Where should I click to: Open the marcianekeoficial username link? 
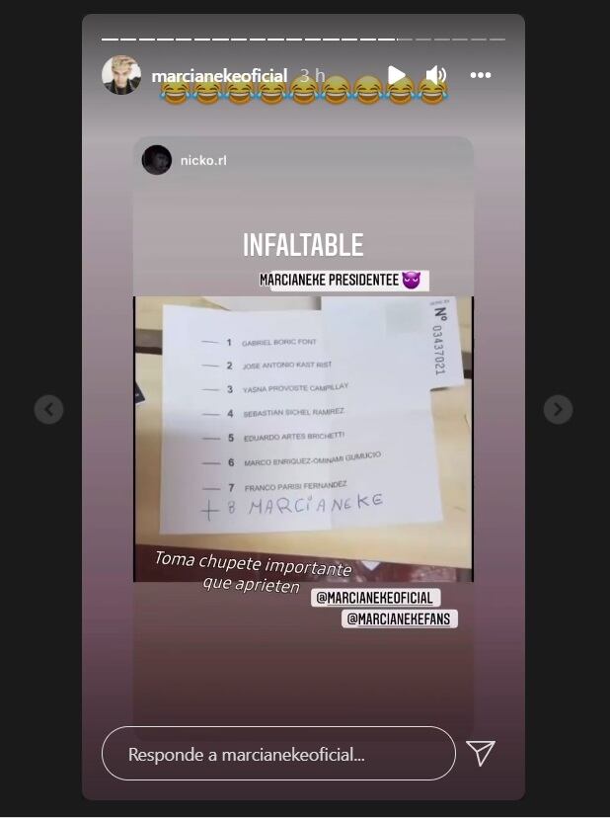[219, 76]
